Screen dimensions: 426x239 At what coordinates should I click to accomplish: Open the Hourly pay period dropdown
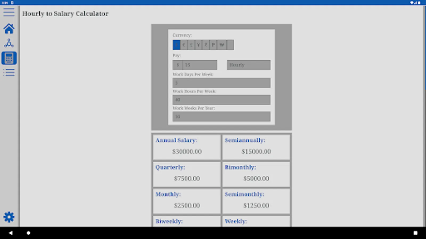[x=248, y=65]
